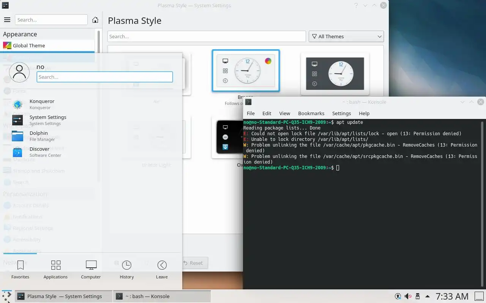Image resolution: width=486 pixels, height=303 pixels.
Task: Focus the Plasma Style theme search box
Action: pyautogui.click(x=207, y=36)
